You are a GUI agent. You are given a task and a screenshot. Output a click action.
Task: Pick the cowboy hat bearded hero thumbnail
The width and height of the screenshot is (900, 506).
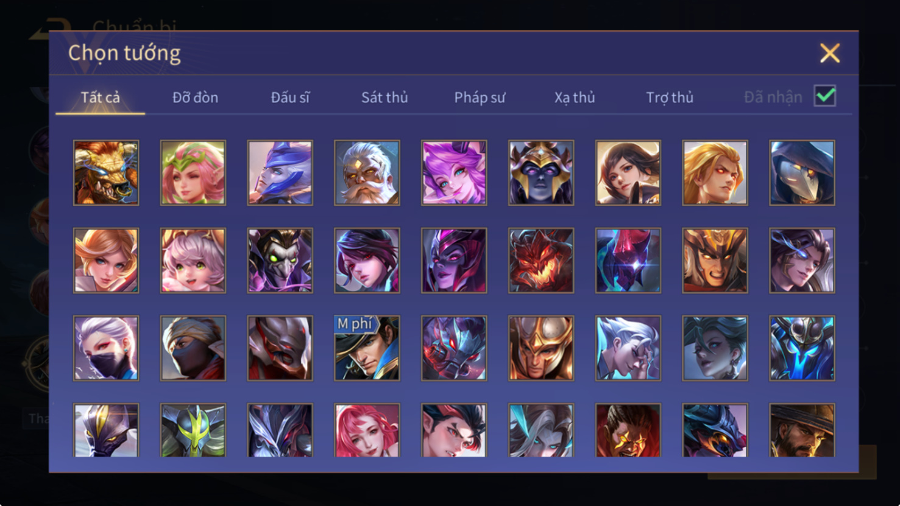coord(802,430)
